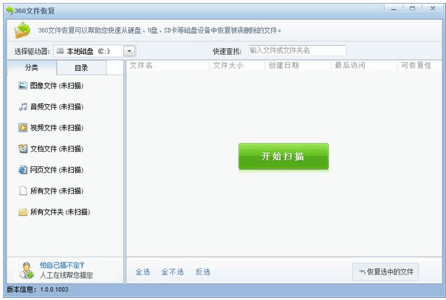Click 恢复选中的文件 button

385,272
